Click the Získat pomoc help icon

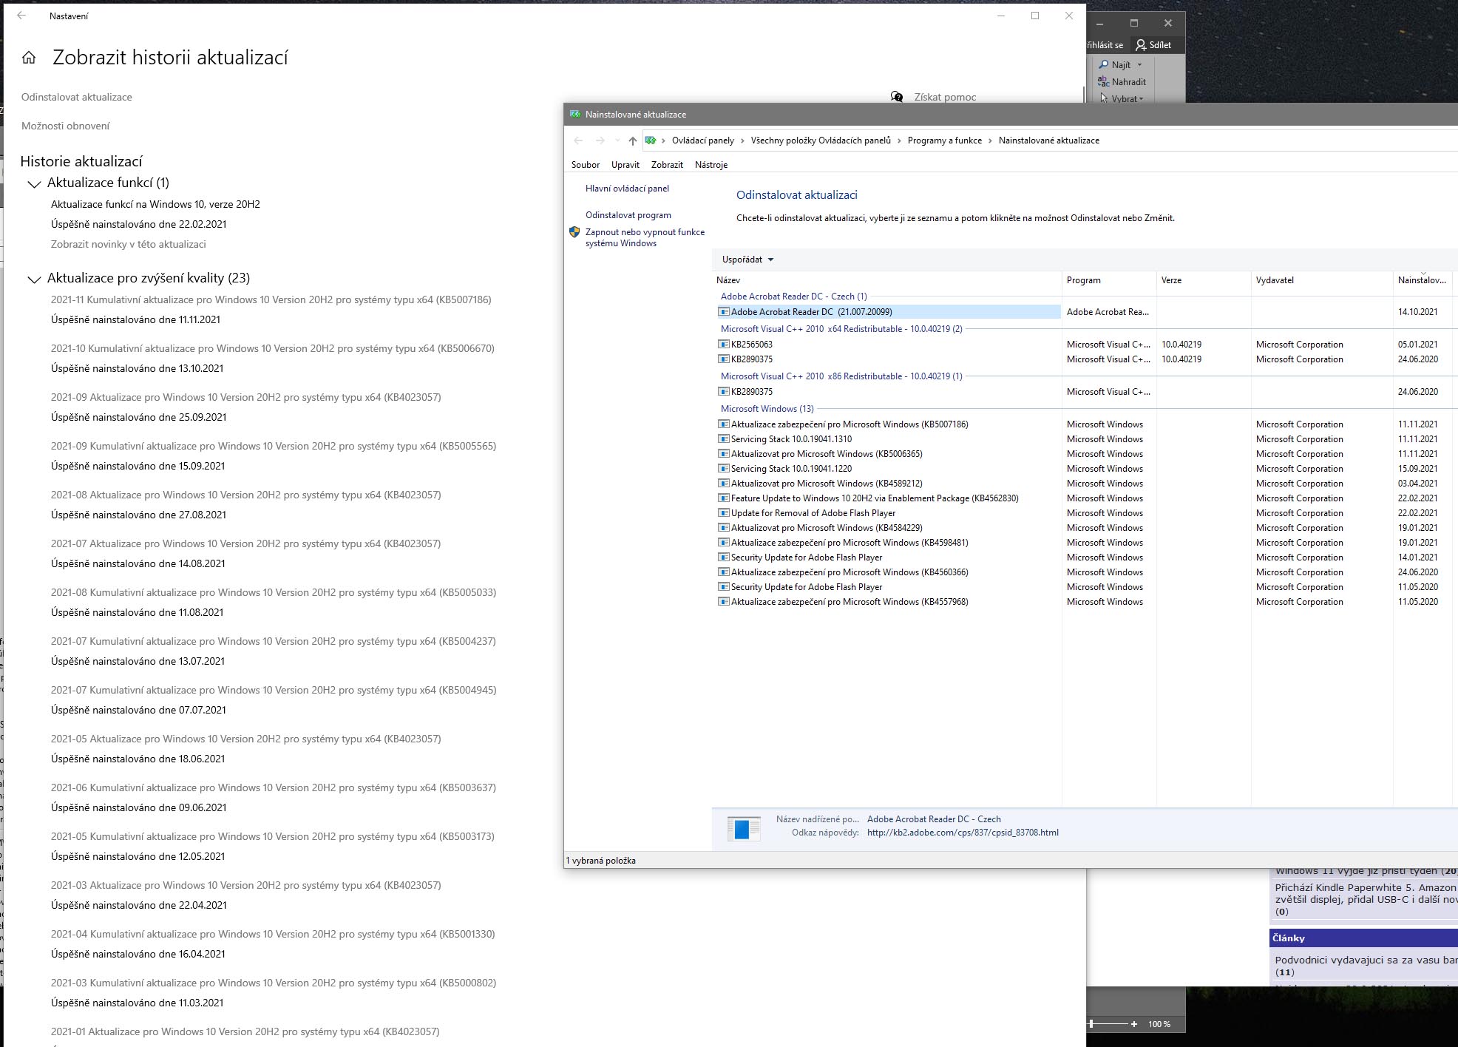[897, 97]
